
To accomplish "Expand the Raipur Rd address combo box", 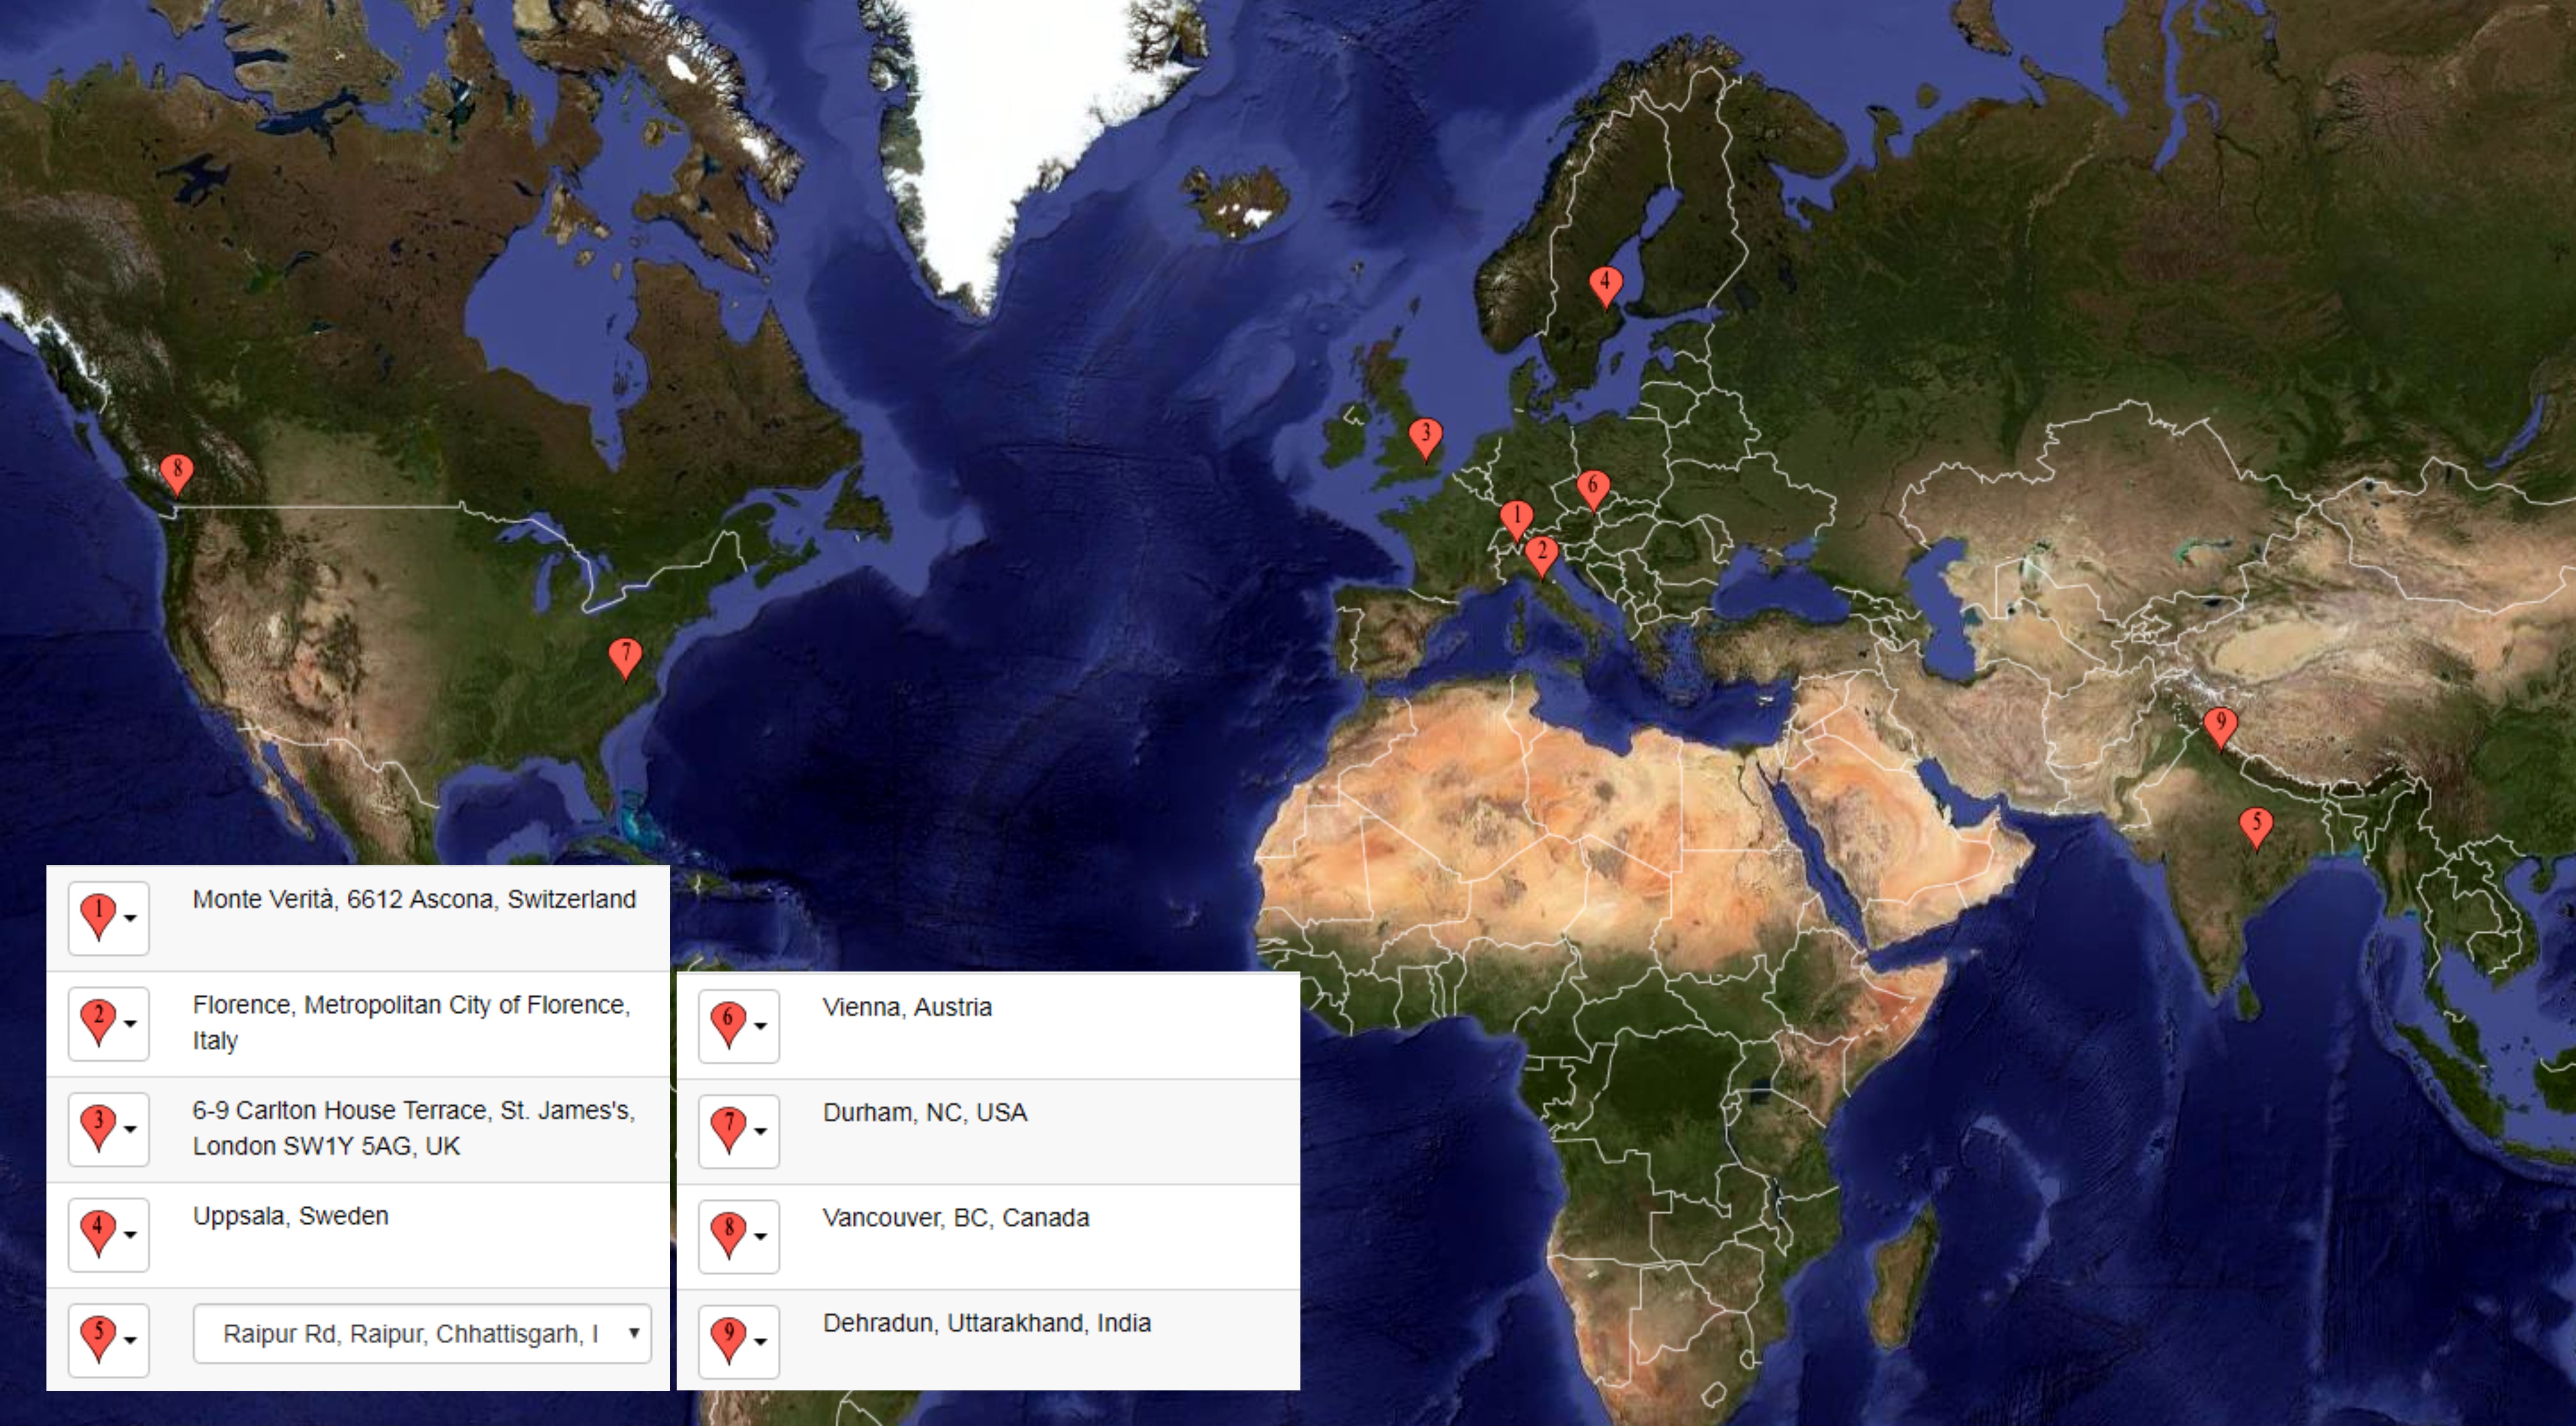I will tap(422, 1333).
